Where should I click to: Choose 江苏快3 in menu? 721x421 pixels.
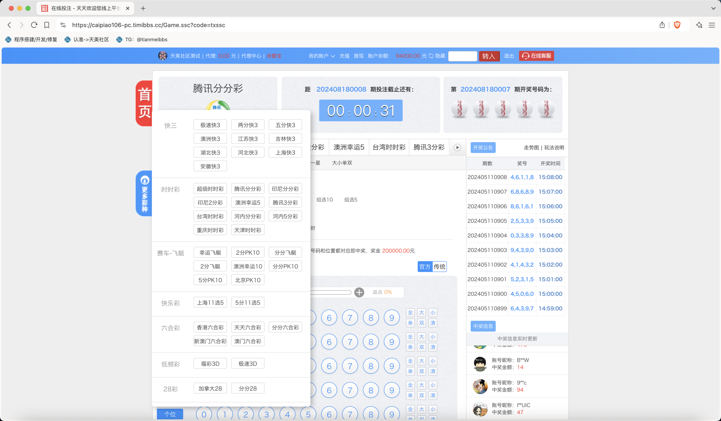[248, 139]
